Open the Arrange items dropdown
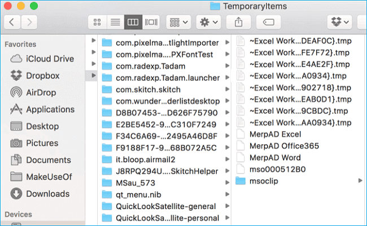Screen dimensions: 367x226 tap(178, 23)
